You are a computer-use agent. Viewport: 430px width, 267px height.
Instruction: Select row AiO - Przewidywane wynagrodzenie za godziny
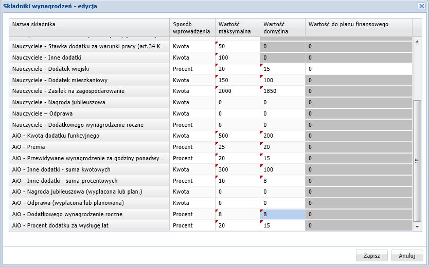[210, 158]
